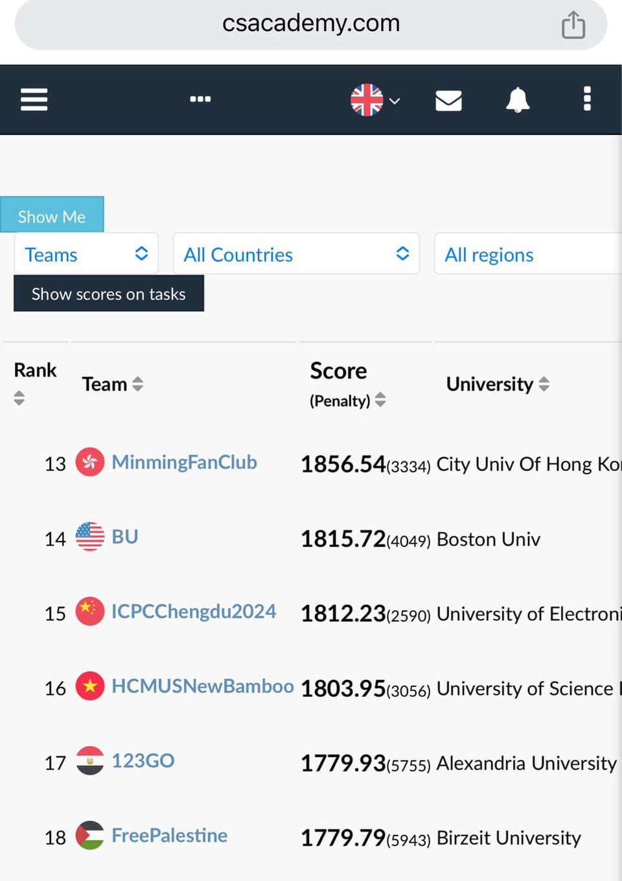The height and width of the screenshot is (881, 622).
Task: Select the Show Me tab
Action: (52, 215)
